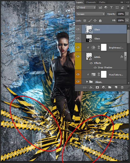Image resolution: width=130 pixels, height=163 pixels.
Task: Click the Brightness adjustment sun icon
Action: (x=93, y=47)
